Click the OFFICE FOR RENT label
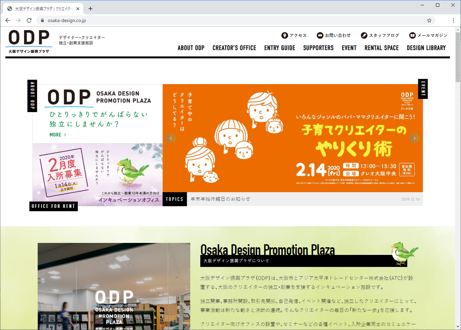The width and height of the screenshot is (461, 330). click(53, 206)
